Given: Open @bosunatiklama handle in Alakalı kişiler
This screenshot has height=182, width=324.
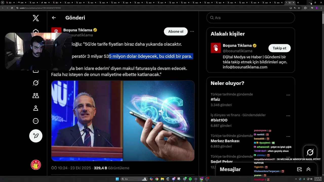Looking at the screenshot, I should (237, 51).
